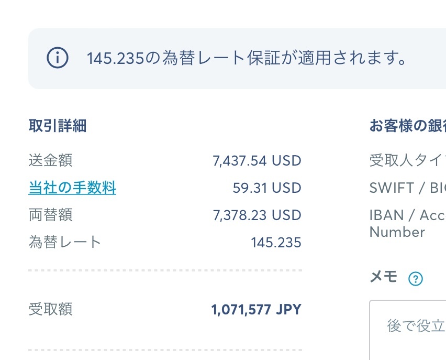This screenshot has height=360, width=446.
Task: Click the SWIFT / BIC label
Action: tap(407, 188)
